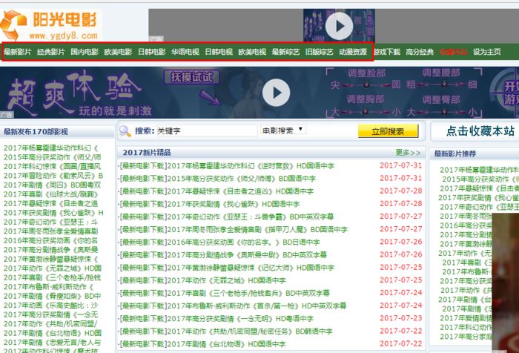Image resolution: width=519 pixels, height=353 pixels.
Task: Click the 调整脸部 slider in banner
Action: (x=366, y=85)
